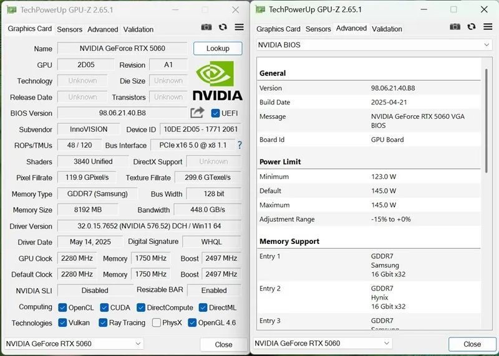The image size is (499, 356).
Task: Open Validation tab in left window
Action: [x=138, y=29]
